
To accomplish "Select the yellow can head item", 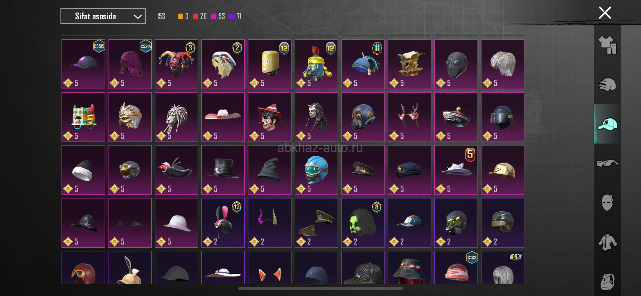I will [x=270, y=64].
